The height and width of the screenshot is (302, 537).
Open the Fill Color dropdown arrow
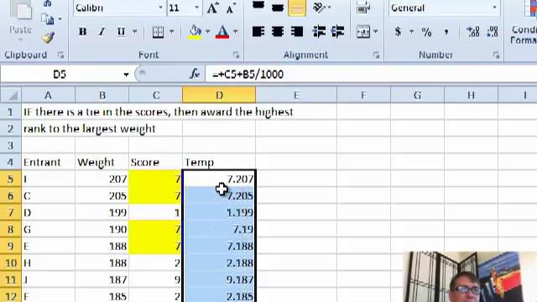click(x=207, y=32)
